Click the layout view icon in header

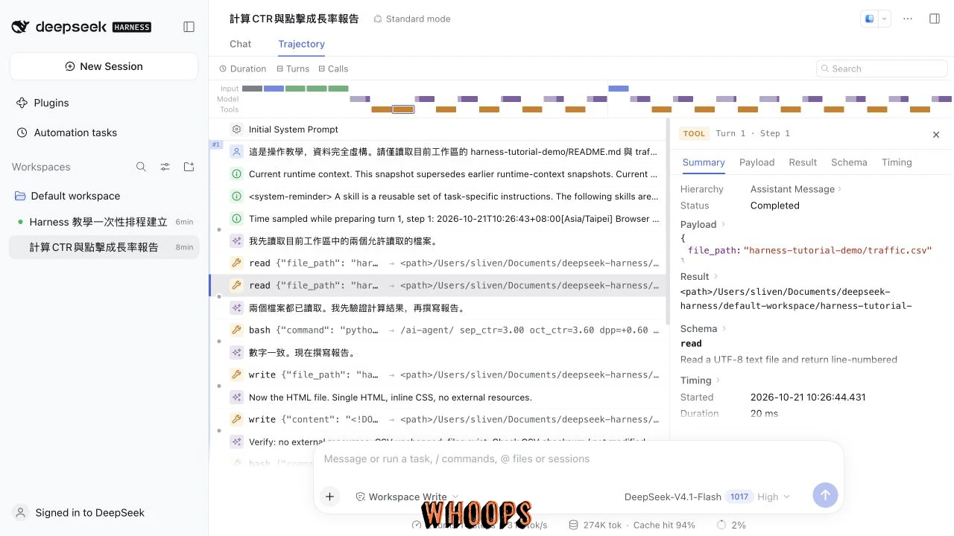[x=869, y=19]
